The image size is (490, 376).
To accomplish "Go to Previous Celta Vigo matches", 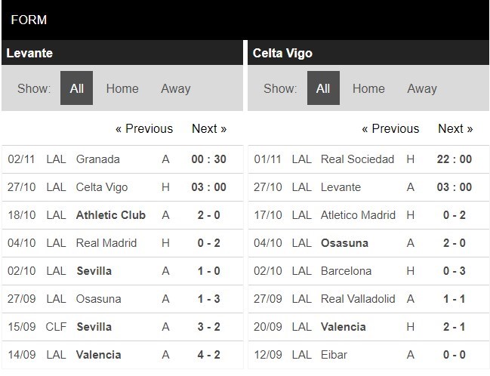I will 390,128.
